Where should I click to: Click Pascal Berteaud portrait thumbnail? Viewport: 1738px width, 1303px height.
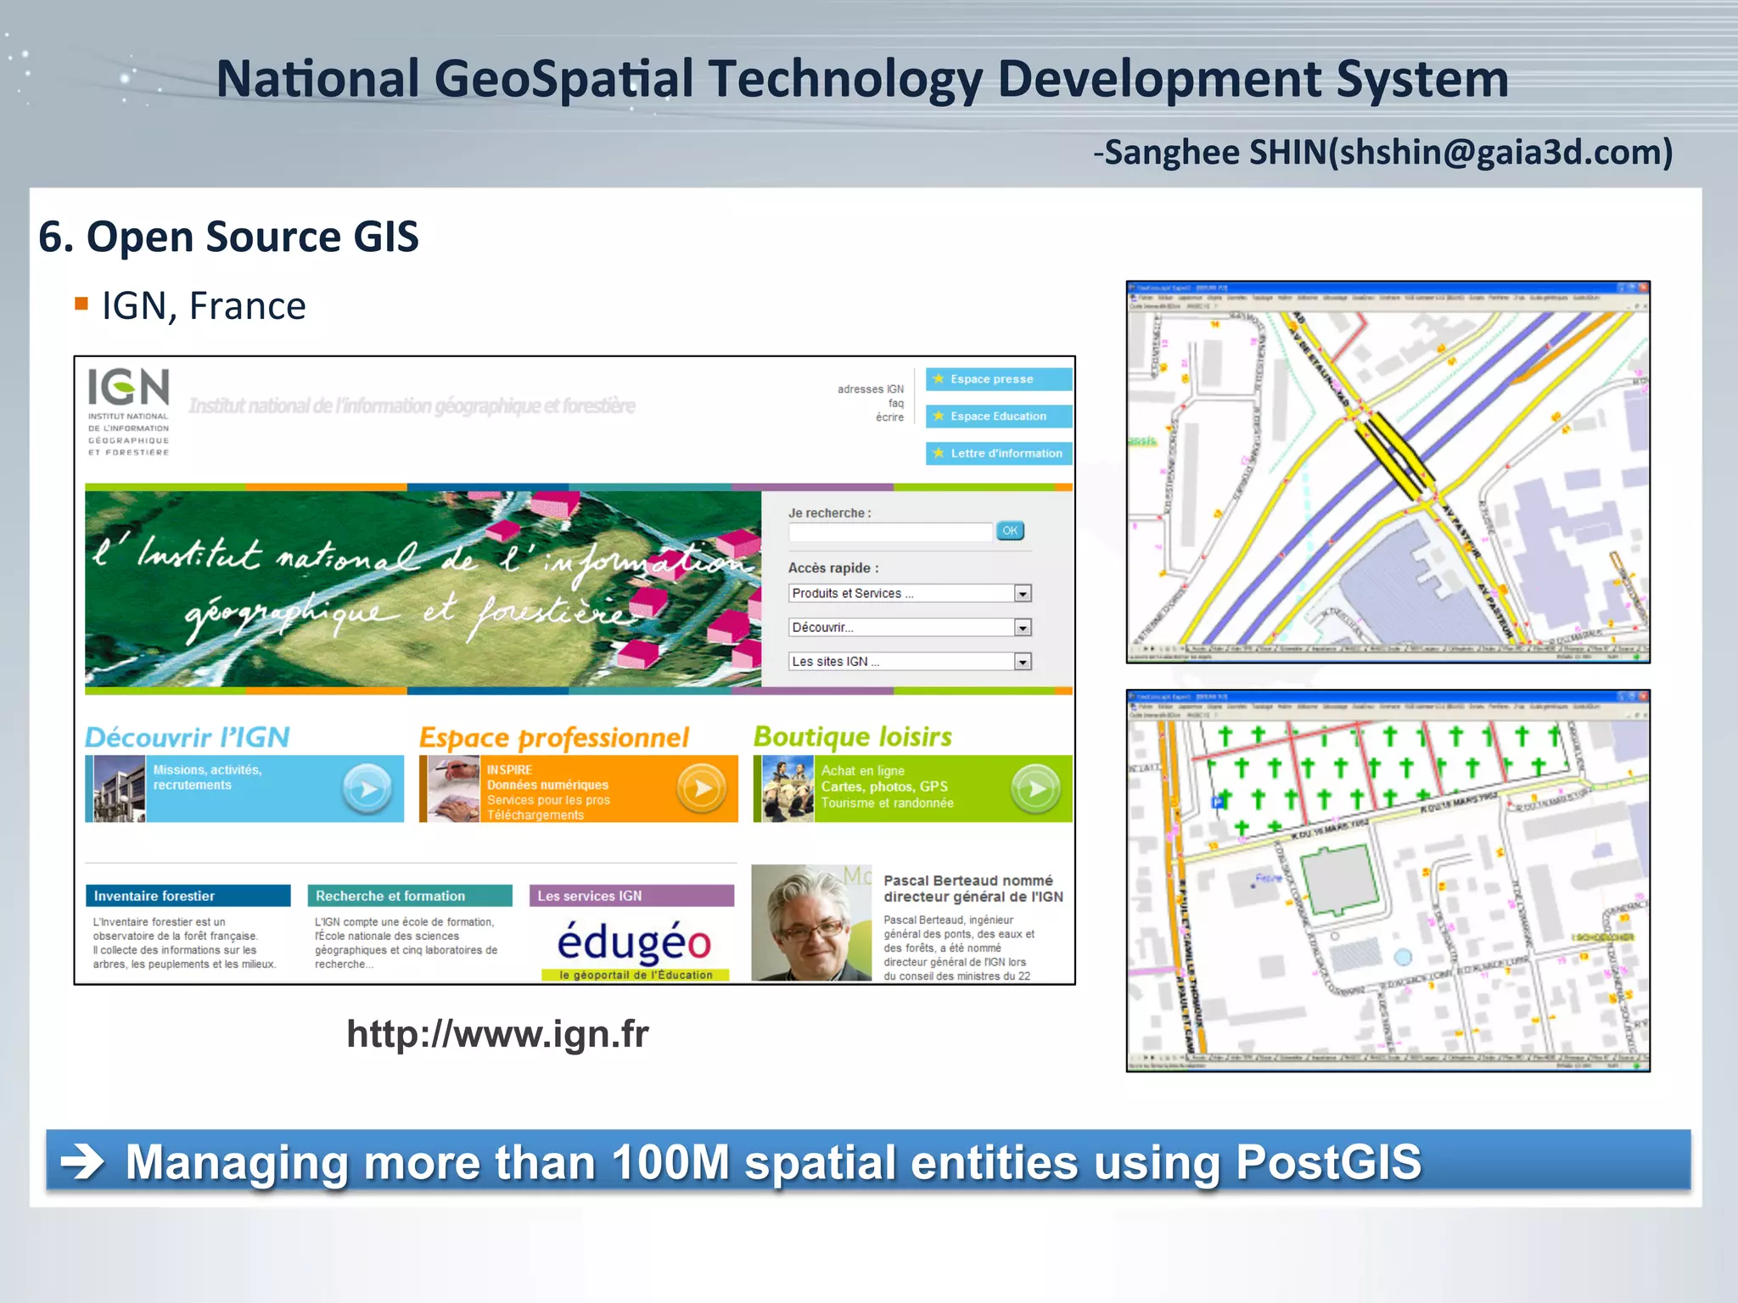click(811, 923)
